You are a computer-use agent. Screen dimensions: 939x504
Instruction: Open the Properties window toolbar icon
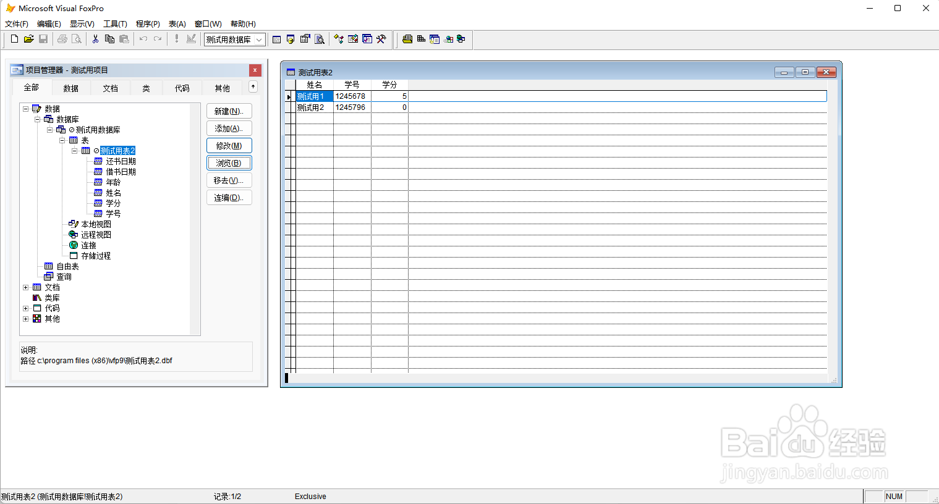tap(305, 40)
